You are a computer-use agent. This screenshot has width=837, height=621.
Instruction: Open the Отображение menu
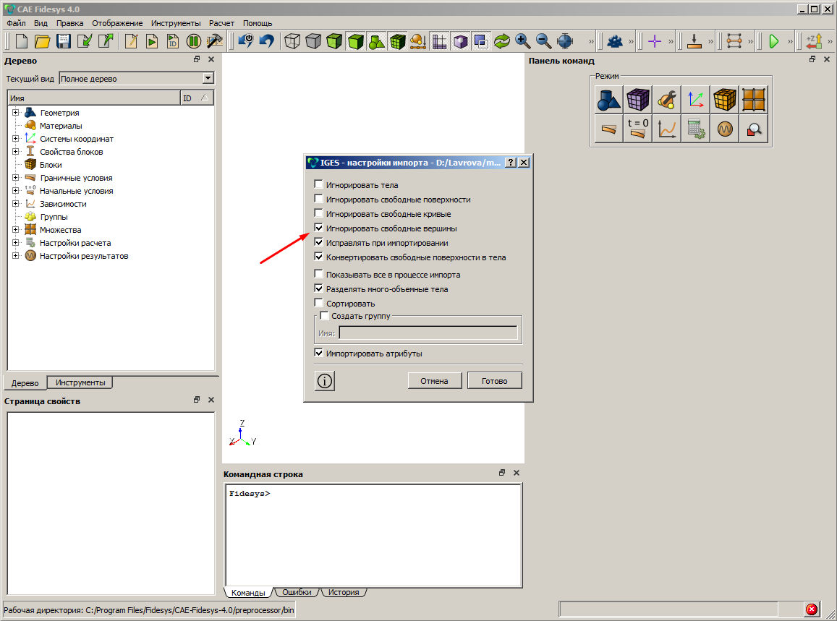(117, 23)
